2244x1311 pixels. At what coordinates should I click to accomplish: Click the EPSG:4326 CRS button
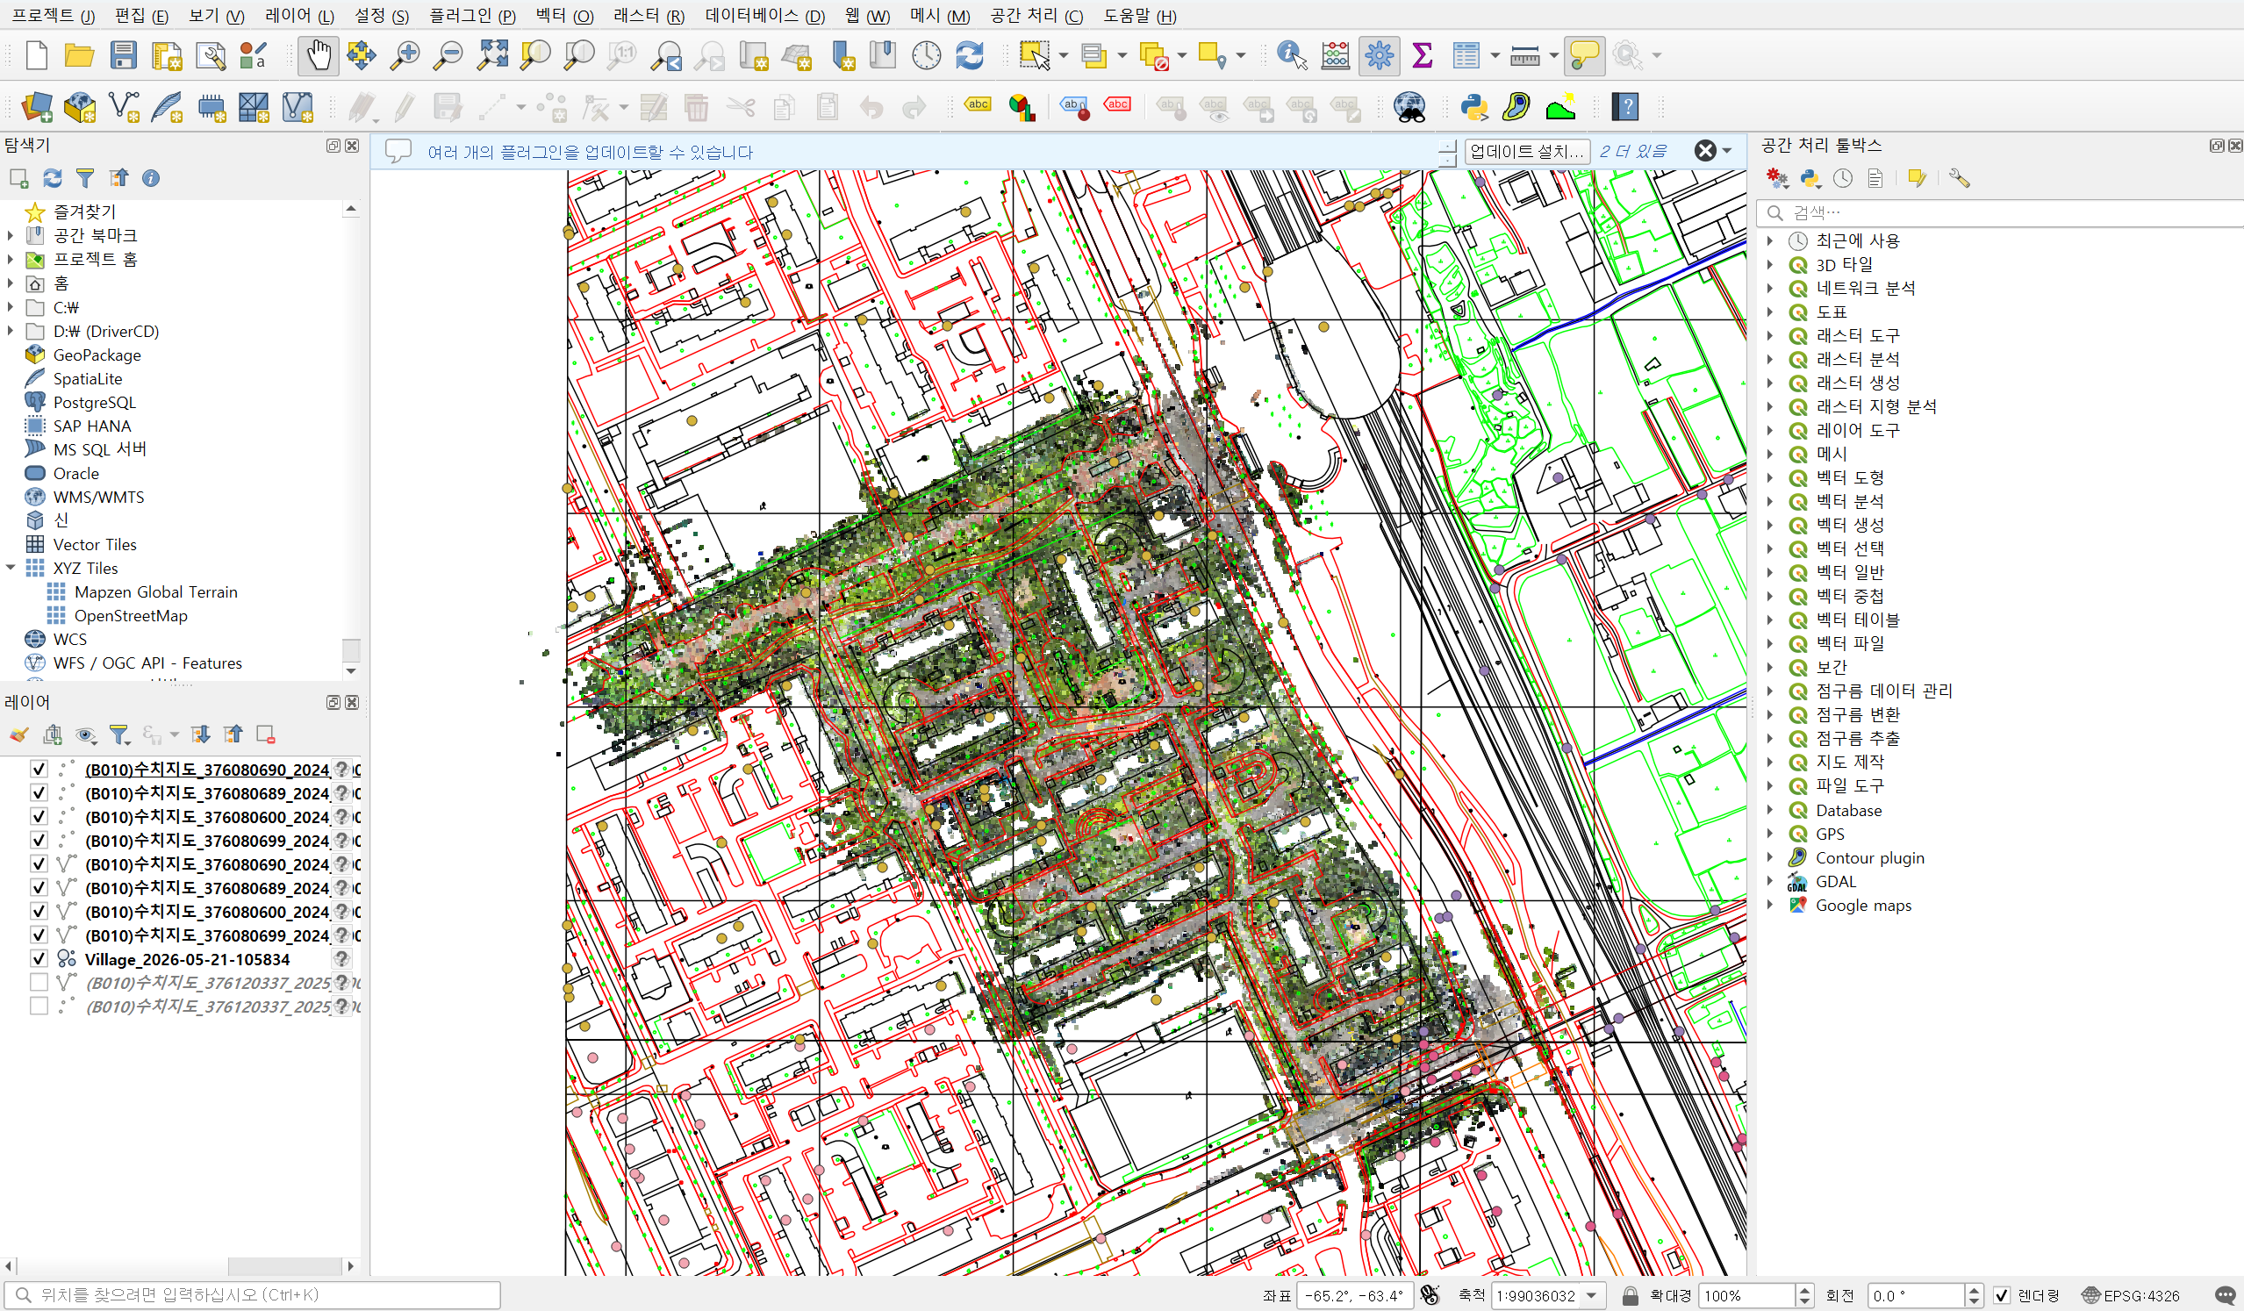(2131, 1295)
